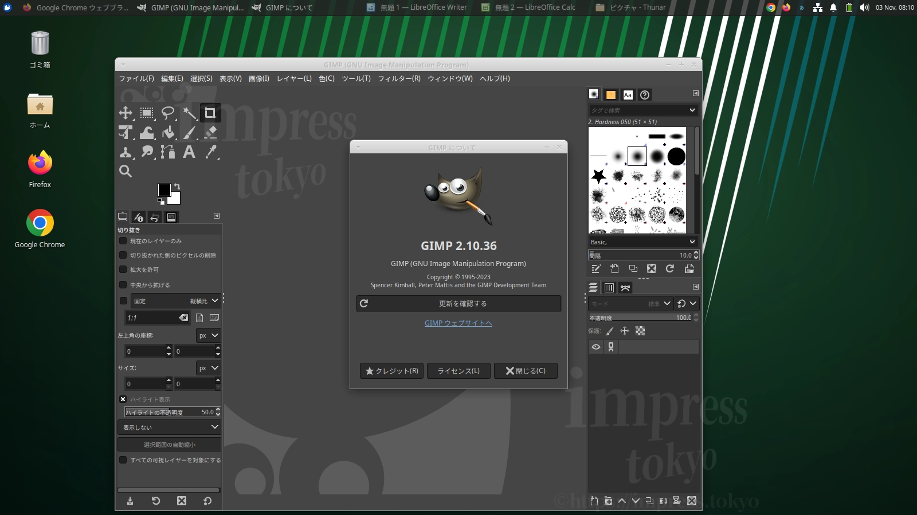Screen dimensions: 917x515
Task: Click the License (ライセンス) button
Action: (x=458, y=371)
